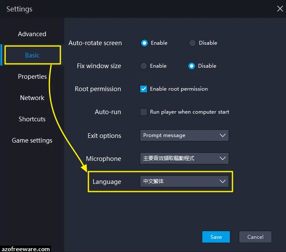This screenshot has width=286, height=252.
Task: Enable fix window size radio button
Action: (x=144, y=66)
